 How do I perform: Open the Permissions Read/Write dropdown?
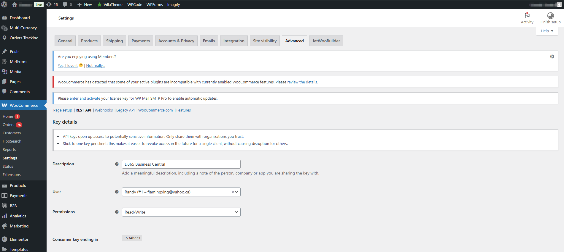click(181, 212)
